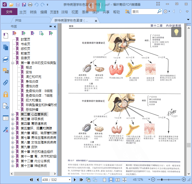This screenshot has width=192, height=184.
Task: Open the Layers sidebar panel
Action: coord(6,59)
